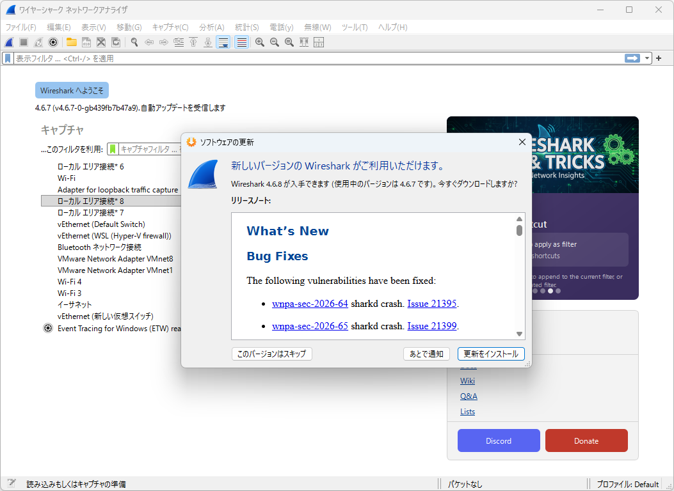Apply display filter with arrow button

pyautogui.click(x=632, y=58)
